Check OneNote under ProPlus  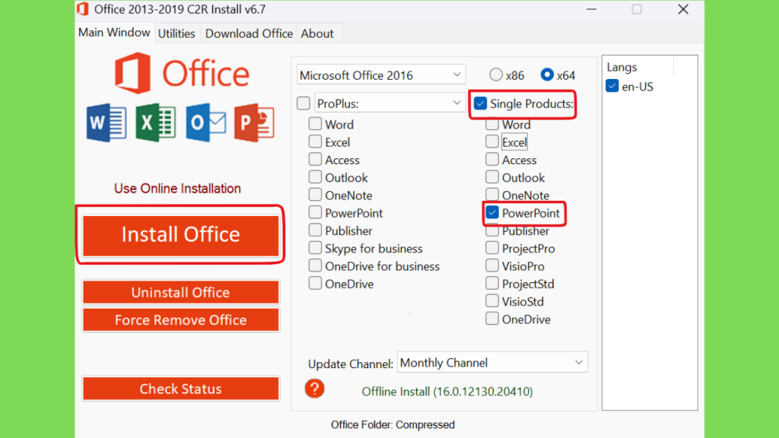pos(315,194)
